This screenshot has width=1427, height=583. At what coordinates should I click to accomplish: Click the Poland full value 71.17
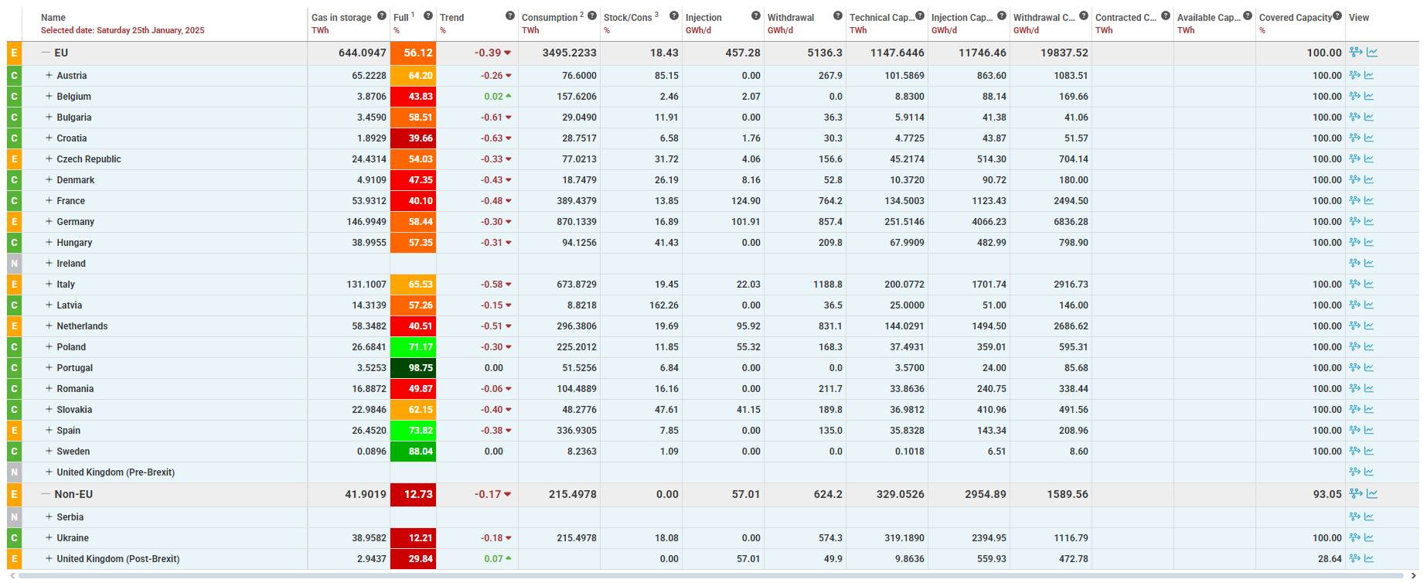click(x=413, y=347)
